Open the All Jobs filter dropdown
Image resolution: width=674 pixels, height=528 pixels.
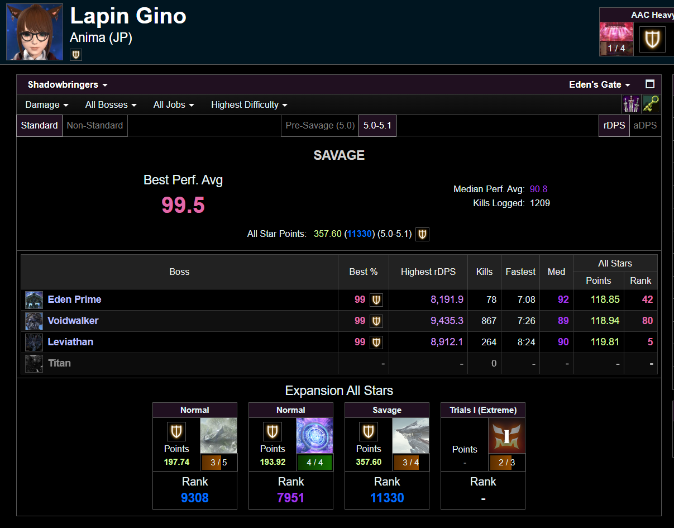[174, 104]
